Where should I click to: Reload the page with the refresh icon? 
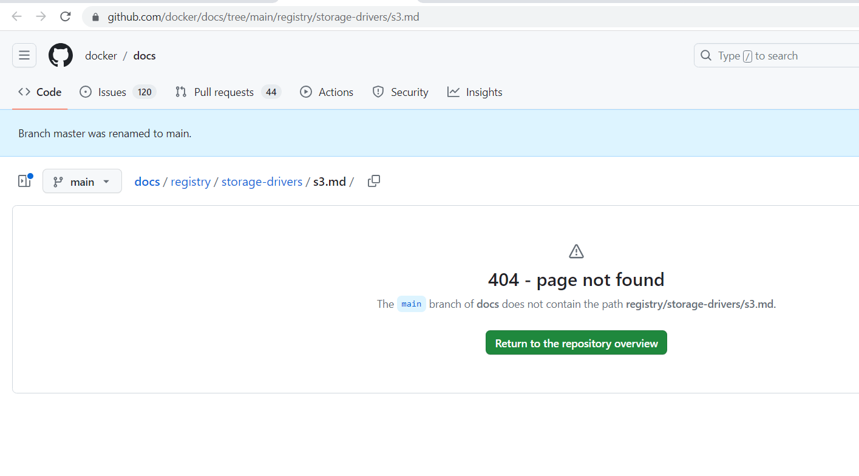[65, 16]
